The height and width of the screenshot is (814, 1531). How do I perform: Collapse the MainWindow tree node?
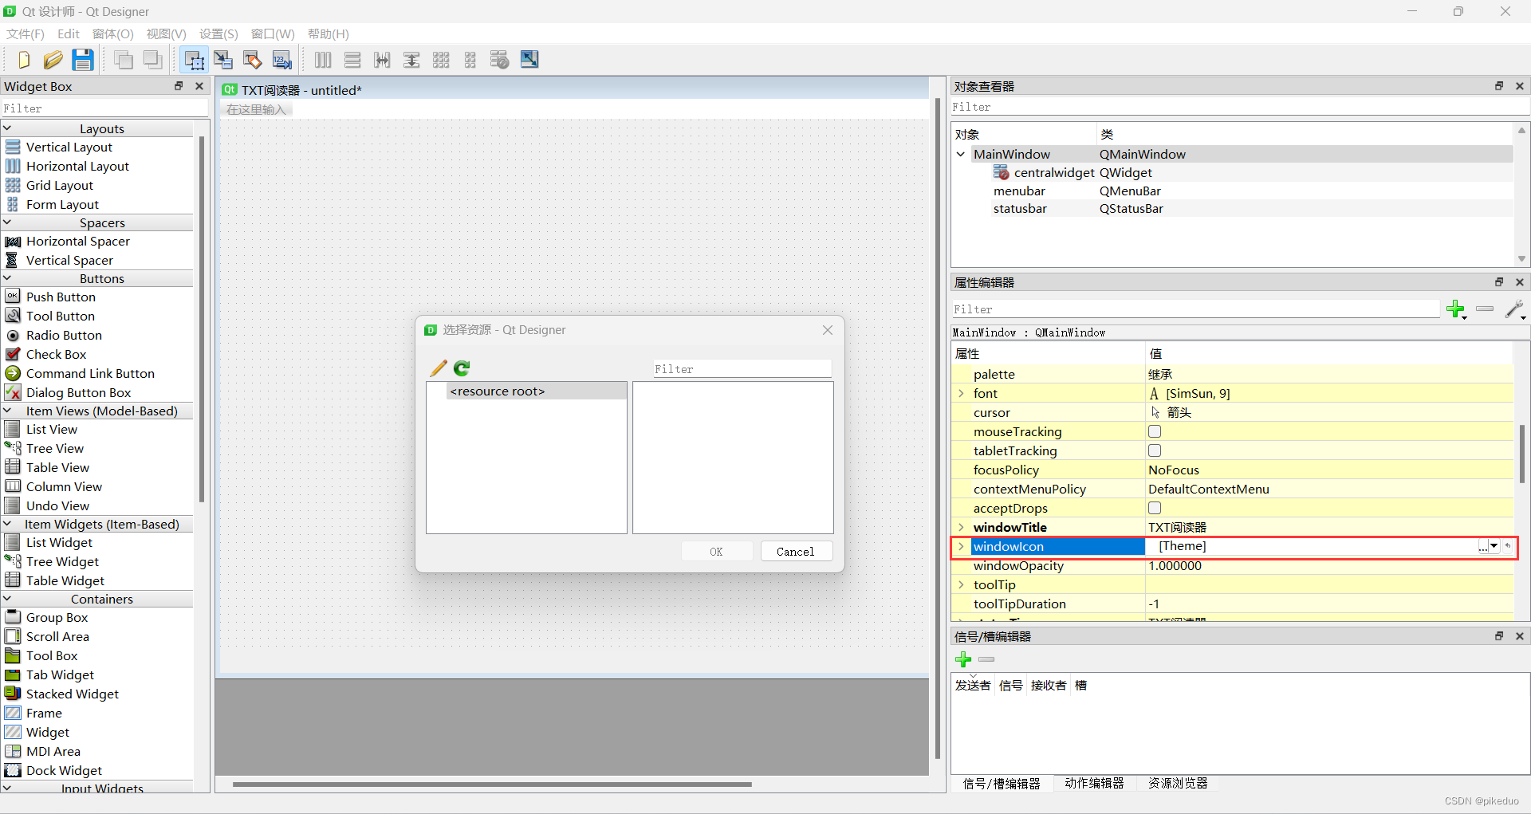pyautogui.click(x=961, y=154)
